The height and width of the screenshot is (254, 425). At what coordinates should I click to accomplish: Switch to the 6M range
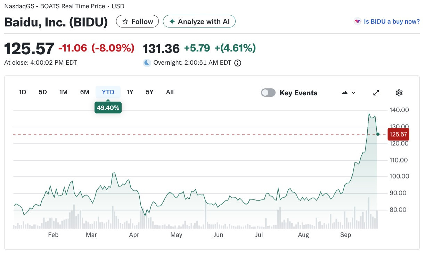click(x=85, y=92)
